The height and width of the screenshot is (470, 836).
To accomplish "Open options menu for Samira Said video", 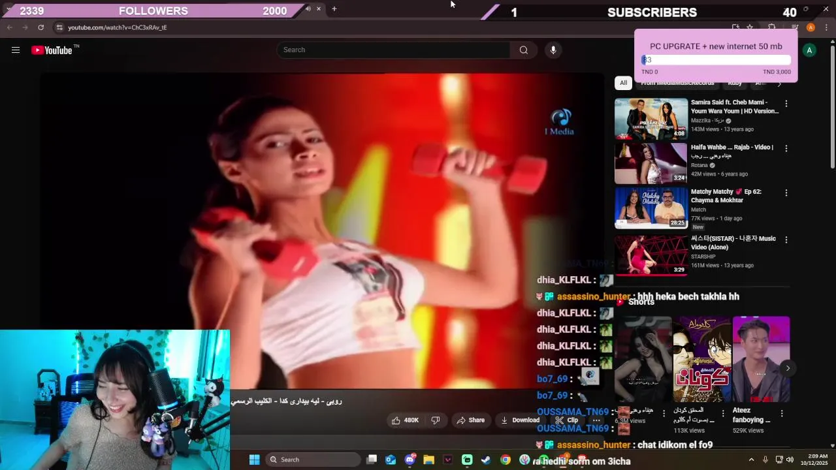I will click(x=786, y=104).
